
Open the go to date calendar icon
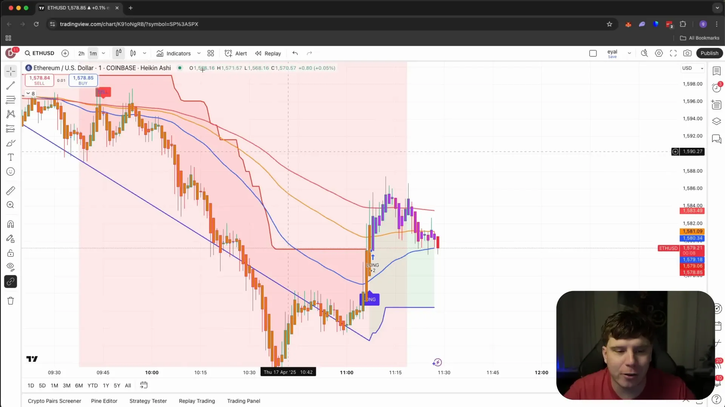tap(144, 385)
